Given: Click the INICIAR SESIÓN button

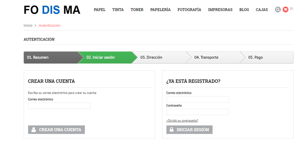Looking at the screenshot, I should coord(189,130).
